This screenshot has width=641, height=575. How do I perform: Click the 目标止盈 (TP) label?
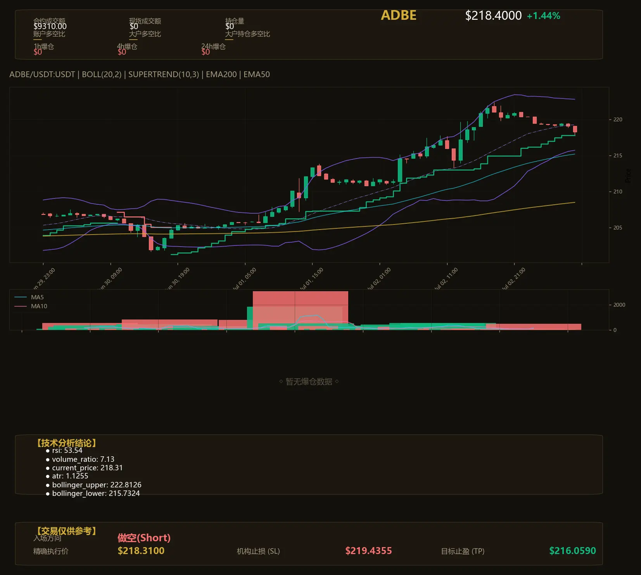[x=463, y=551]
